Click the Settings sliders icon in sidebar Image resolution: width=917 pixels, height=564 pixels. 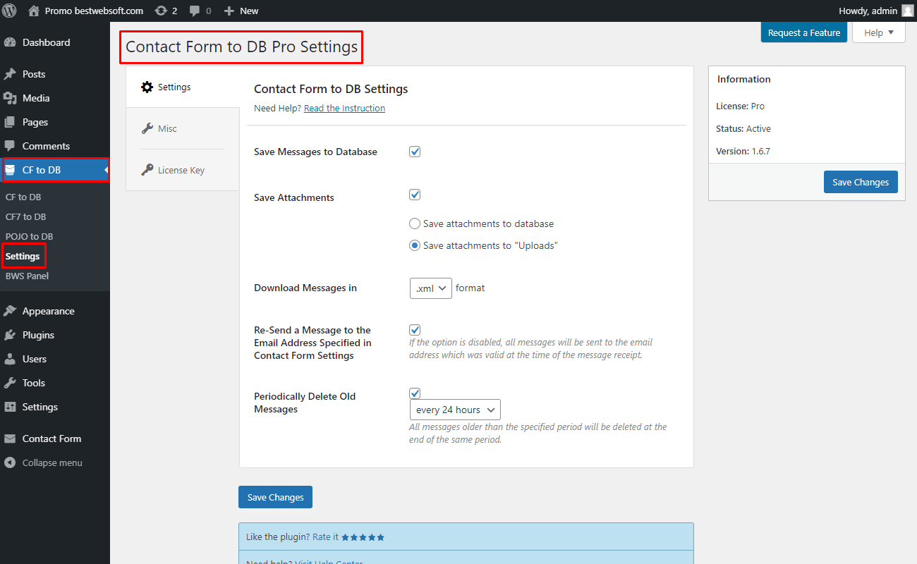(10, 407)
